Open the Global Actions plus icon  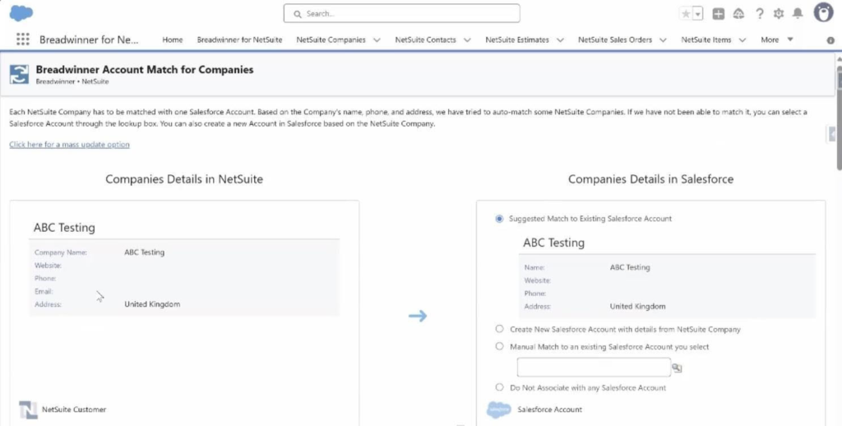coord(718,14)
